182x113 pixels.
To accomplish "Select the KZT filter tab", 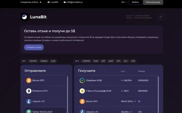I will click(103, 61).
